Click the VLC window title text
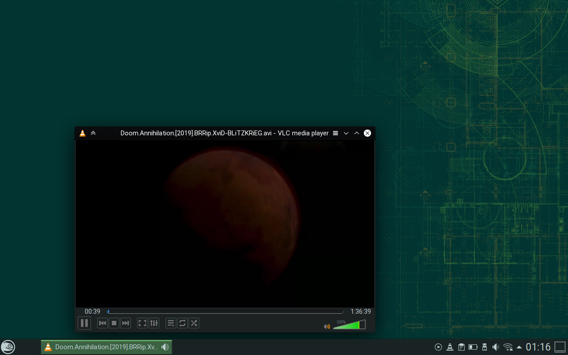568x355 pixels. pyautogui.click(x=225, y=133)
